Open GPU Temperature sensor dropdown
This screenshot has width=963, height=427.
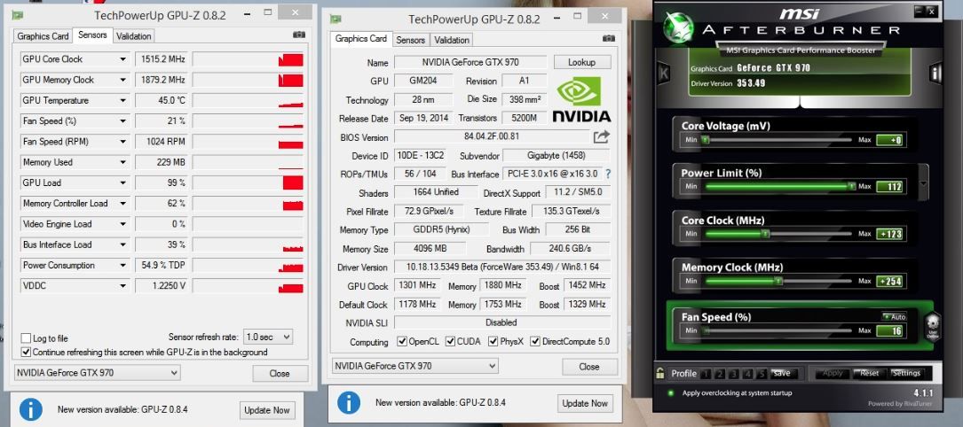point(122,100)
